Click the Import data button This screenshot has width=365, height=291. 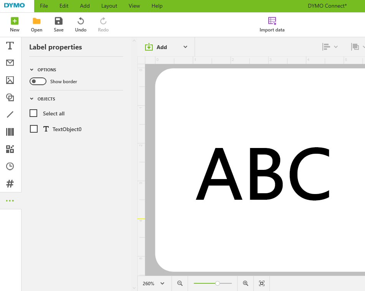pyautogui.click(x=272, y=25)
